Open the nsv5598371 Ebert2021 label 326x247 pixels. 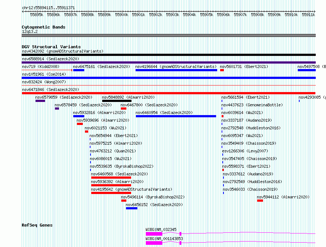click(246, 166)
